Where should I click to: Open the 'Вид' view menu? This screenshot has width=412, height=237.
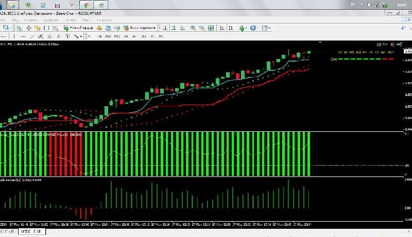click(15, 20)
